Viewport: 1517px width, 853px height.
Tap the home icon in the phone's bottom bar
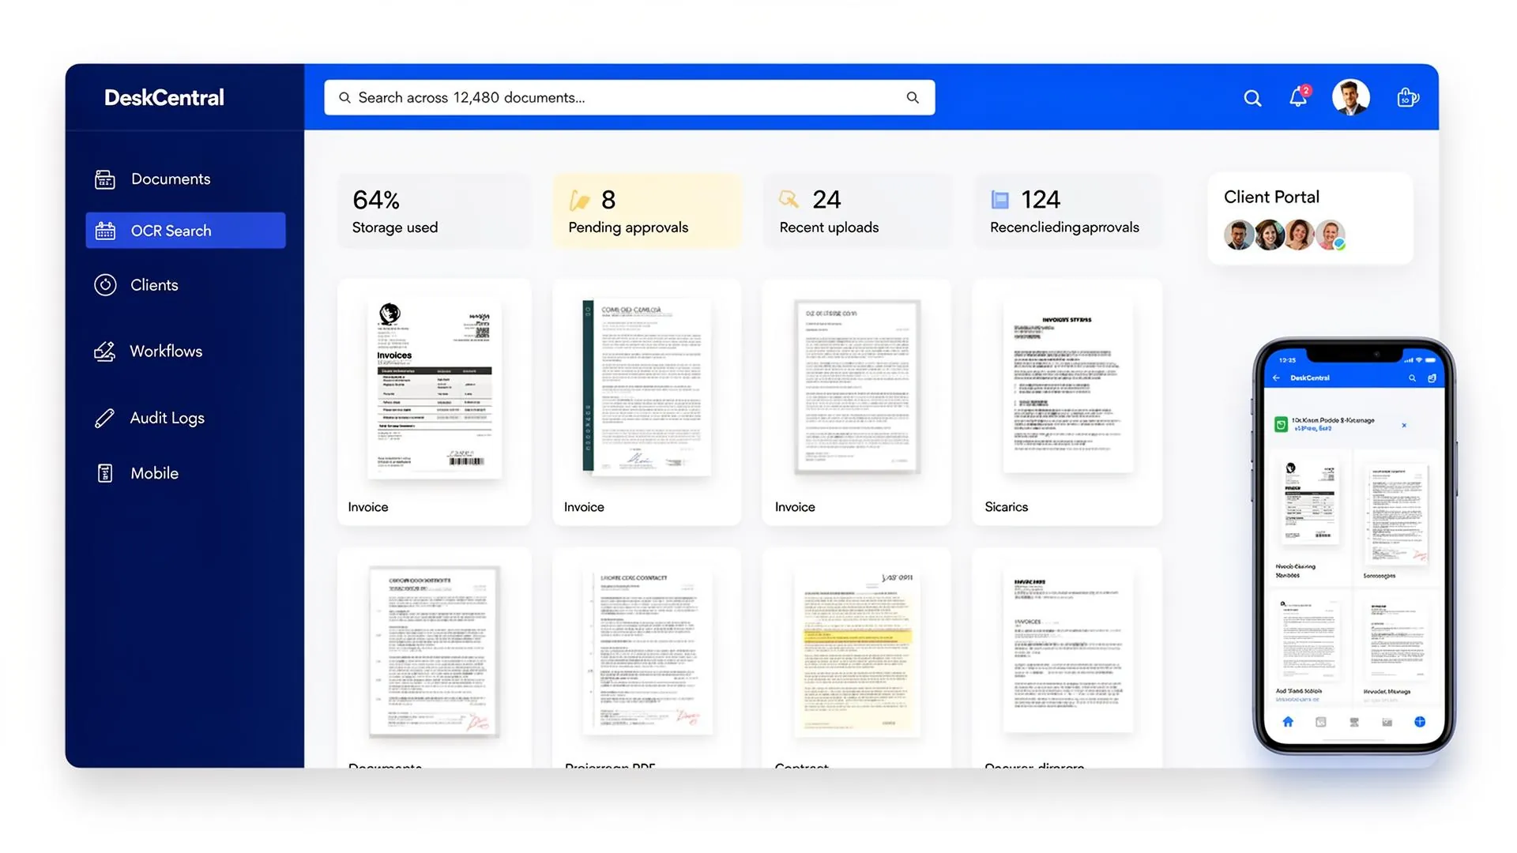point(1288,722)
